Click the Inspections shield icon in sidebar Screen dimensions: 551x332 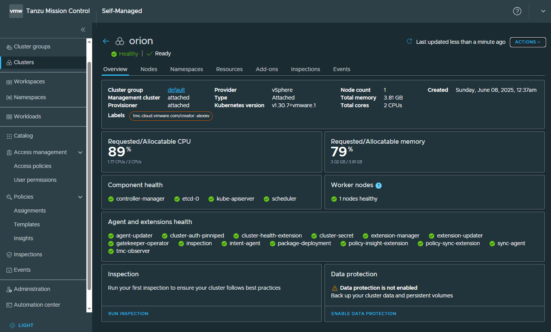click(x=9, y=255)
